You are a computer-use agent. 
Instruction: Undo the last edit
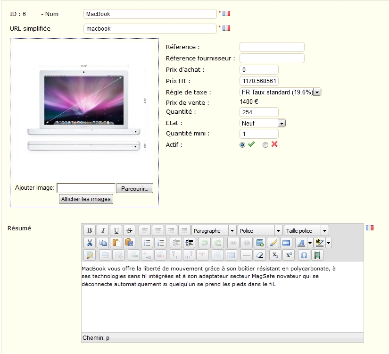coord(205,243)
